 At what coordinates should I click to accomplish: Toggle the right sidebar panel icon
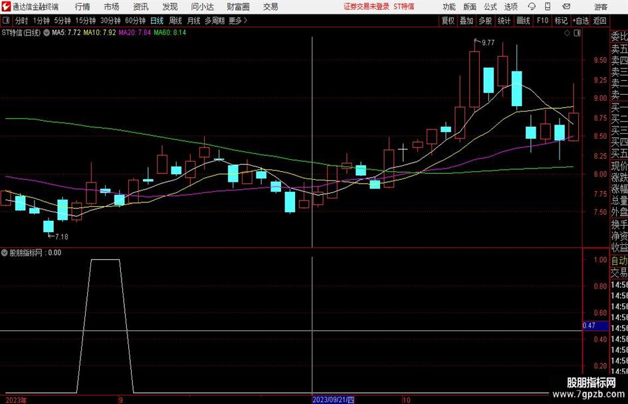[x=577, y=33]
